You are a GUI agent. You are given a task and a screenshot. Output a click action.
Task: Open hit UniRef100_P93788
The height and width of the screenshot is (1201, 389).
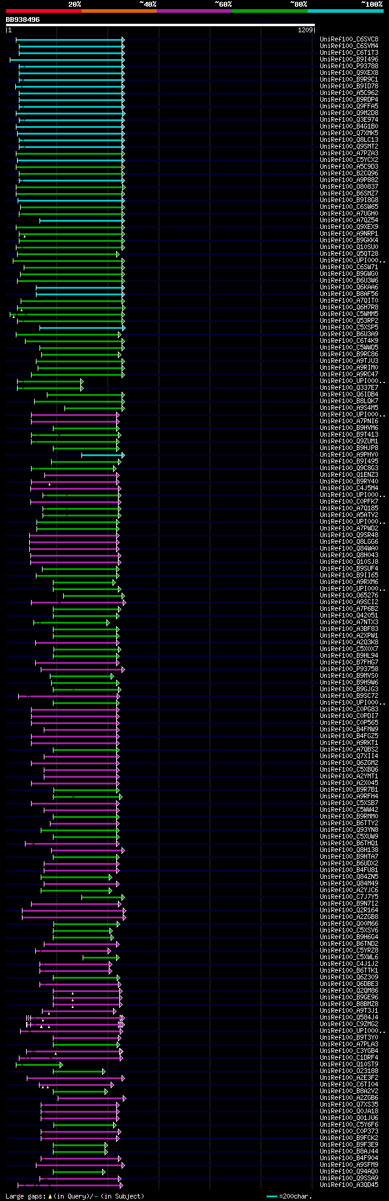pyautogui.click(x=349, y=66)
